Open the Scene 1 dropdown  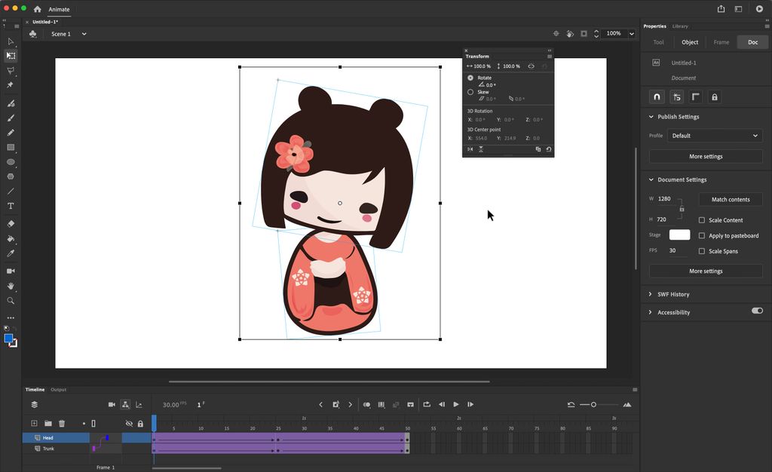(x=84, y=34)
